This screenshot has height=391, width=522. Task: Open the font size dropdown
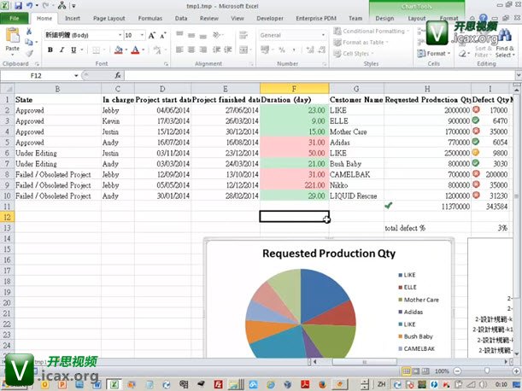142,35
